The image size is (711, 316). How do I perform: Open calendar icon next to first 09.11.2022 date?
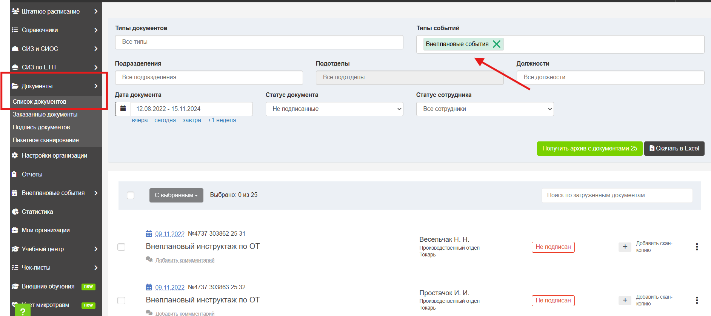(x=149, y=234)
